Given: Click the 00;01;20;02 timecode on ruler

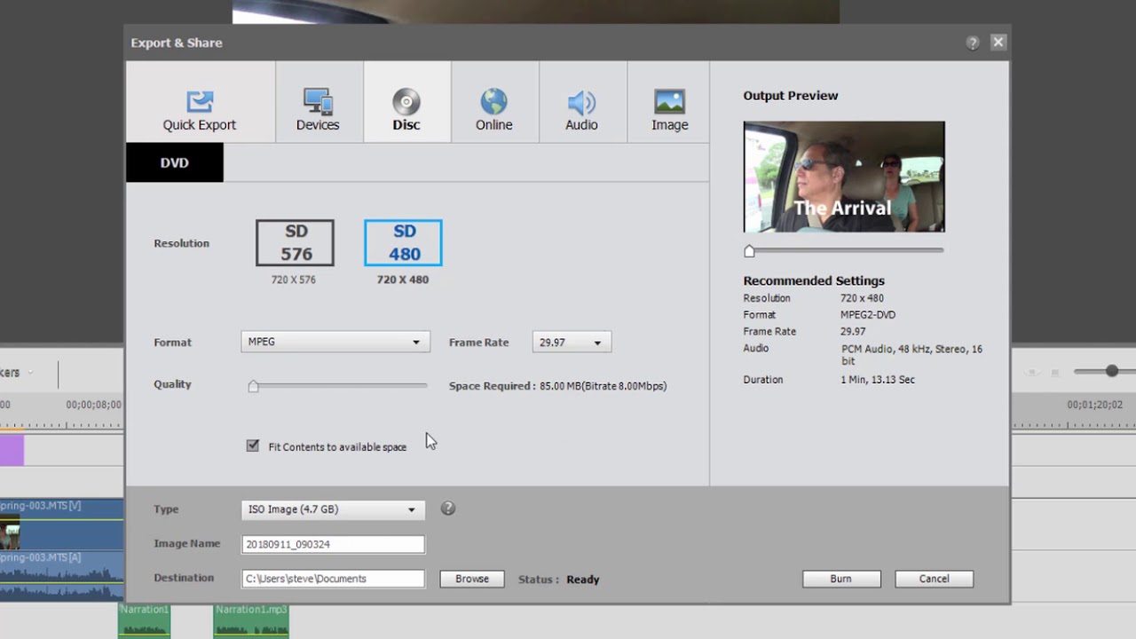Looking at the screenshot, I should [x=1094, y=405].
